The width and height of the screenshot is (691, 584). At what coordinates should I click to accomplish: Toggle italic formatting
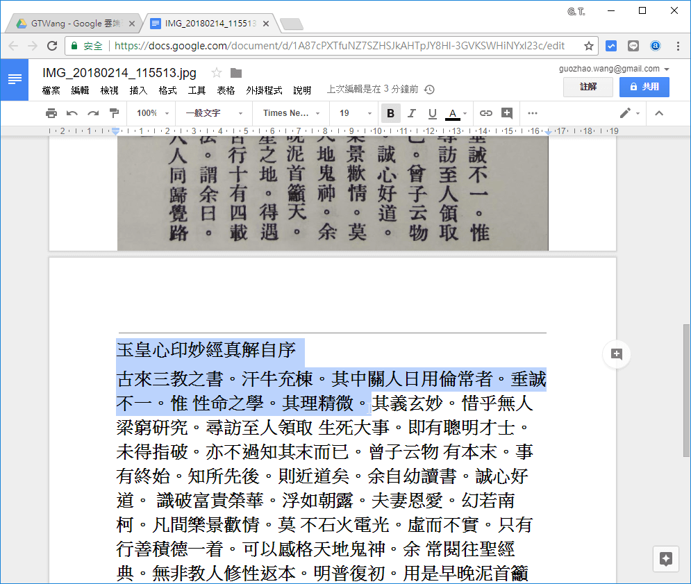411,112
